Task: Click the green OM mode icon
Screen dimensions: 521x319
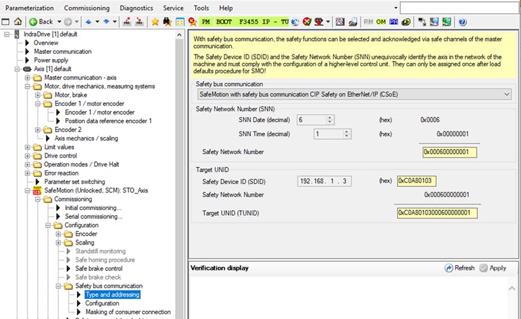Action: click(380, 22)
